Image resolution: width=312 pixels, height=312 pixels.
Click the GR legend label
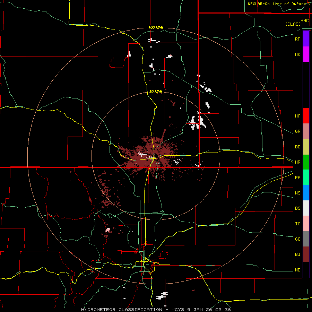297,131
